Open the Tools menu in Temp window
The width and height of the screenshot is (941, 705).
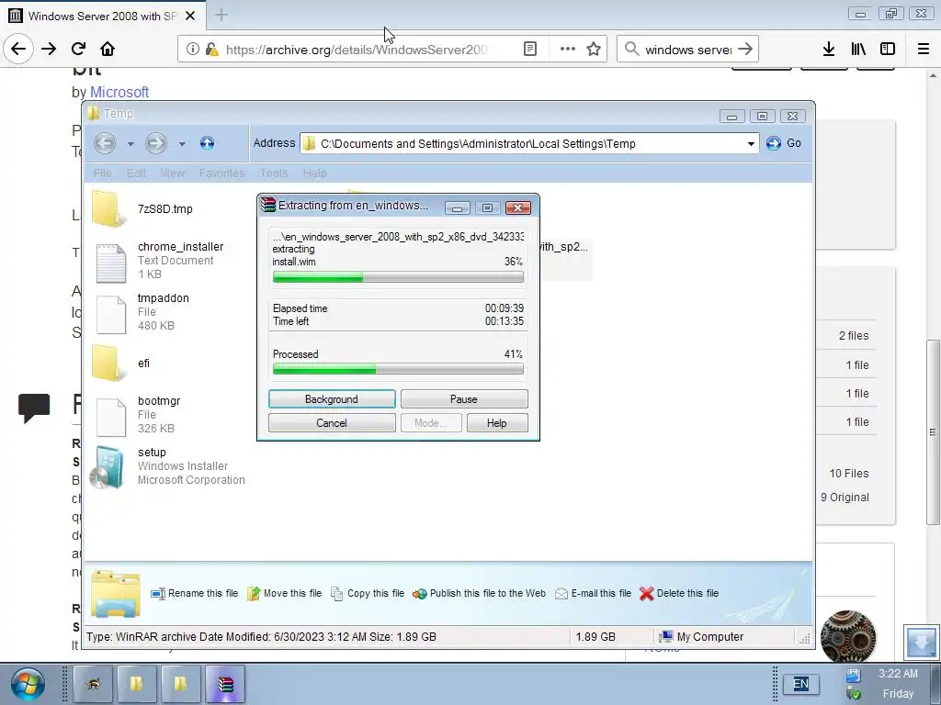[274, 173]
